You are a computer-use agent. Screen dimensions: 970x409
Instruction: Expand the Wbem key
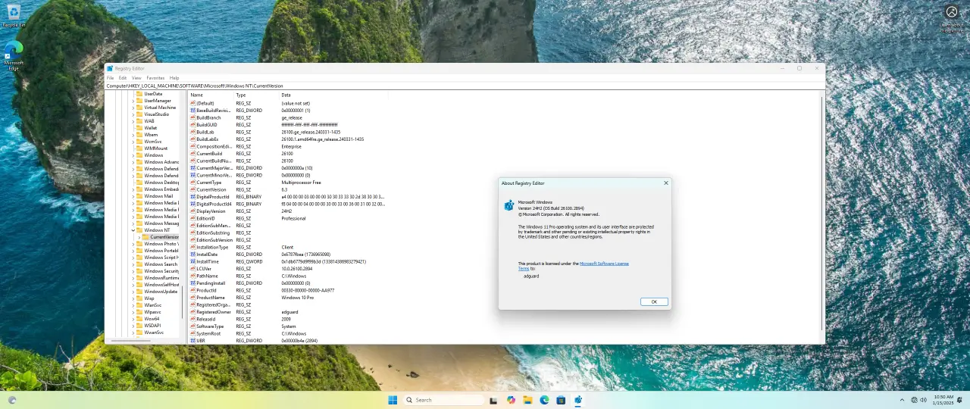(133, 135)
